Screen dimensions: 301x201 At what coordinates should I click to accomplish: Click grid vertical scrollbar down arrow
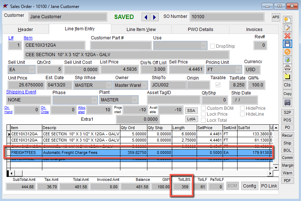coord(276,167)
